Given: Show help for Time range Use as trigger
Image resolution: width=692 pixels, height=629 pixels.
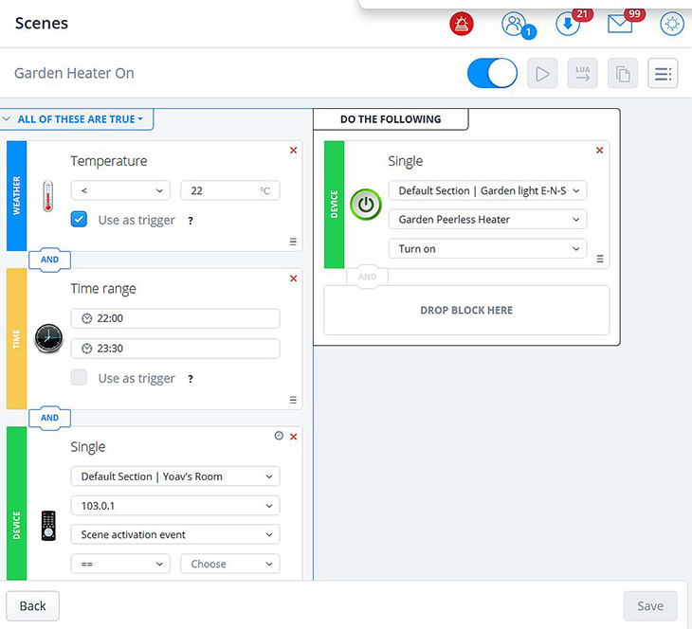Looking at the screenshot, I should (191, 379).
